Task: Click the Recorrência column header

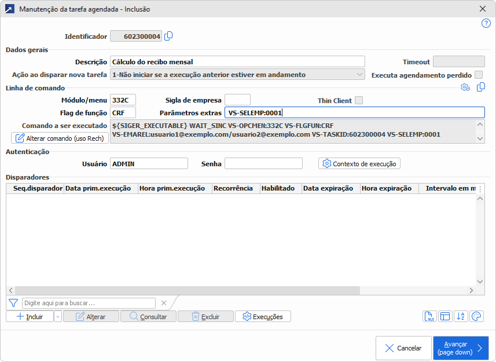Action: click(x=233, y=188)
